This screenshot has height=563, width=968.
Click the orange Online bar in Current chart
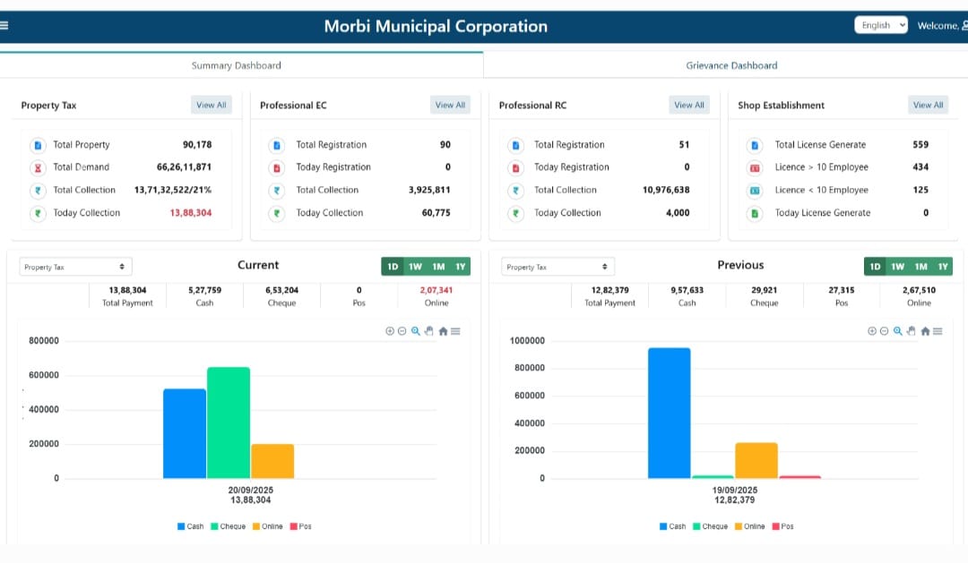pos(272,461)
